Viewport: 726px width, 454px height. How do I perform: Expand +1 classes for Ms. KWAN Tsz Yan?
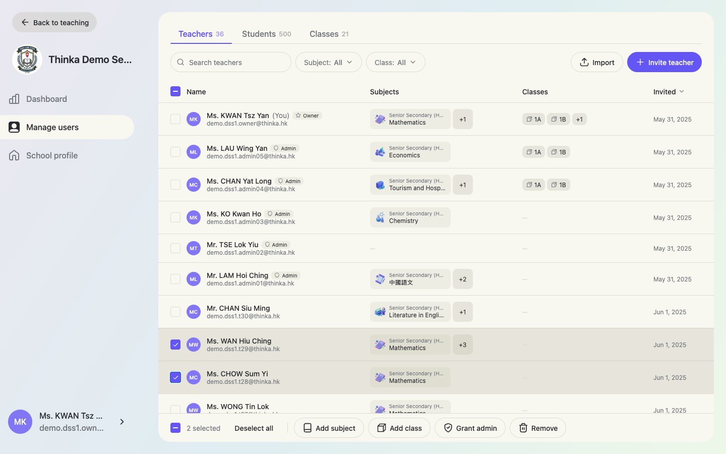click(x=579, y=120)
